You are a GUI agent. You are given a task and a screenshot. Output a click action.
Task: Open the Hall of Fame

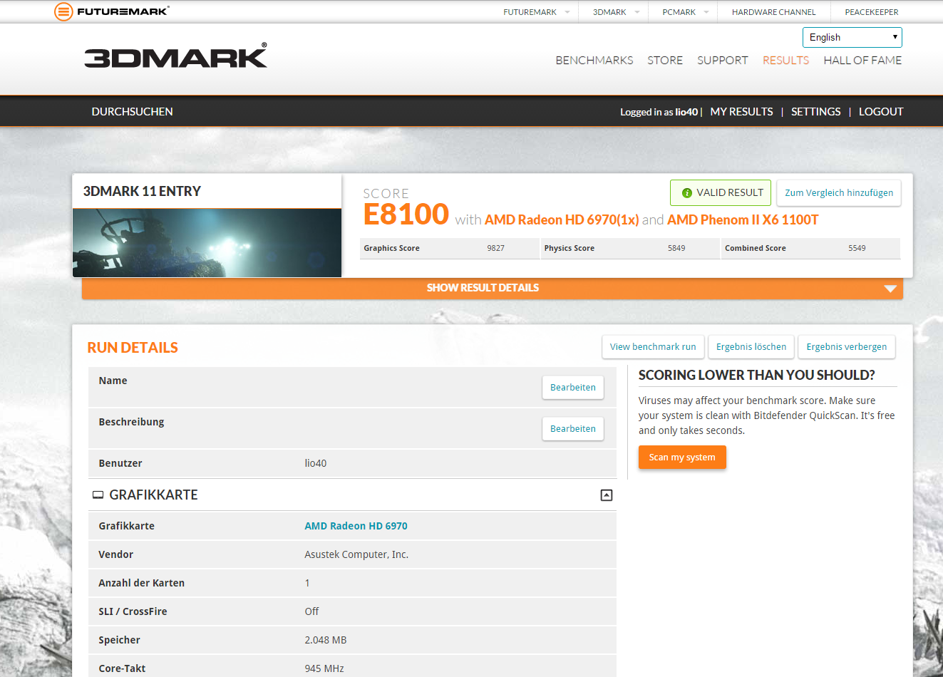click(x=862, y=61)
